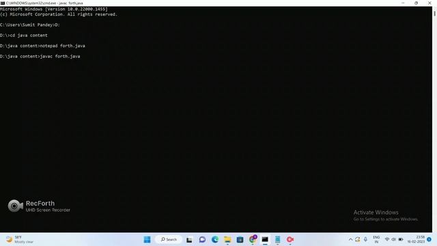This screenshot has height=246, width=437.
Task: Click the Microsoft Corporation copyright line
Action: tap(59, 14)
